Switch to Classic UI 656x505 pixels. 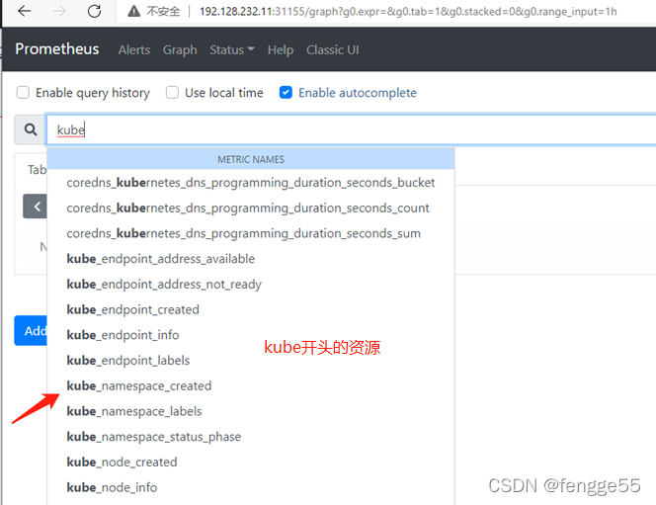tap(333, 49)
